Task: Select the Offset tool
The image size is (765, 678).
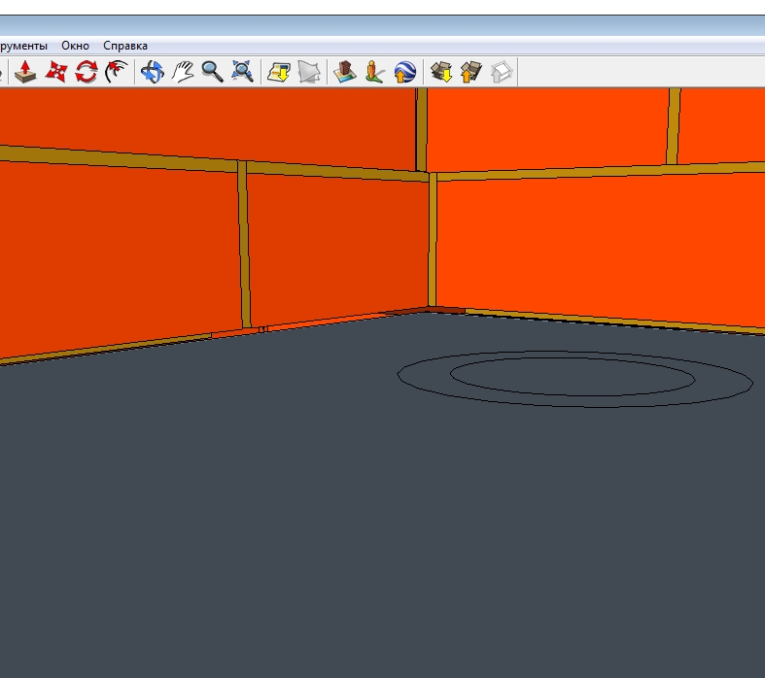Action: click(x=117, y=72)
